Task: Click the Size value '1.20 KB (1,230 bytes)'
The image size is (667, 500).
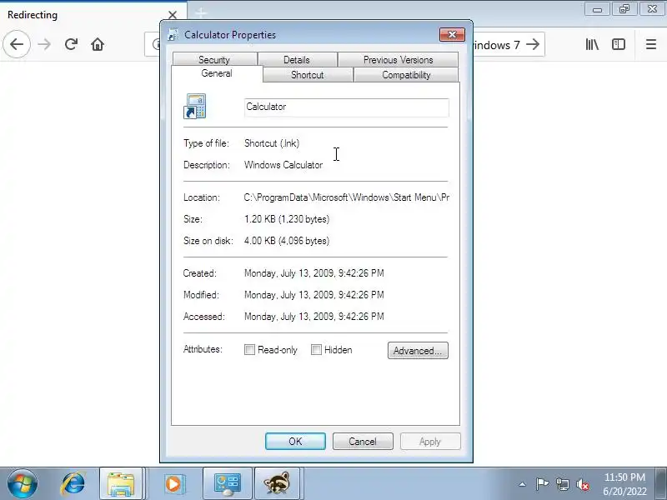Action: (287, 219)
